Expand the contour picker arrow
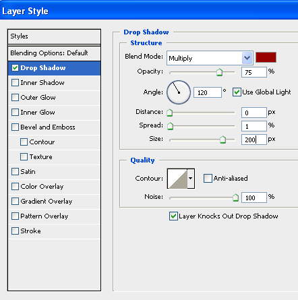This screenshot has height=300, width=298. pos(191,179)
